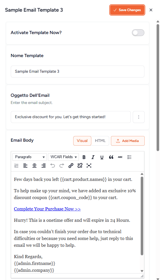Viewport: 160px width, 280px height.
Task: Undo the last edit
Action: point(52,166)
